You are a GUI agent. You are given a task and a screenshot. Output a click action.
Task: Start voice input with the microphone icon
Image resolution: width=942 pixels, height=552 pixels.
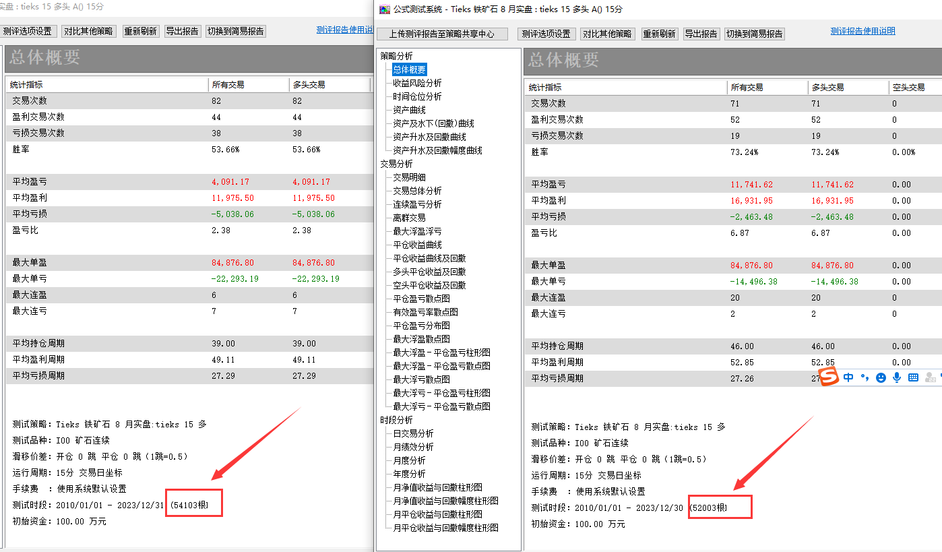[x=897, y=378]
